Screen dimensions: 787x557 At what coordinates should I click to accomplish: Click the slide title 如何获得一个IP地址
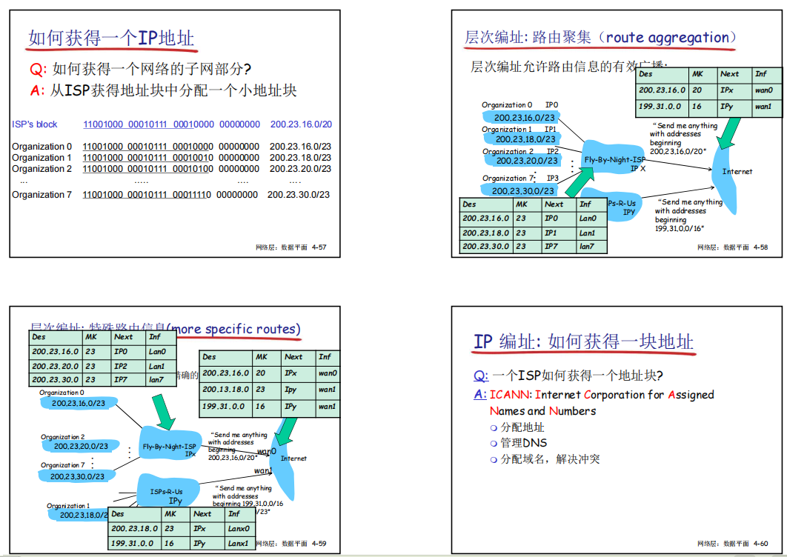111,38
